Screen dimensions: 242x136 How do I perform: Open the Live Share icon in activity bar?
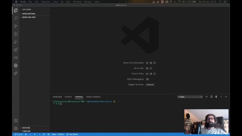pos(16,73)
